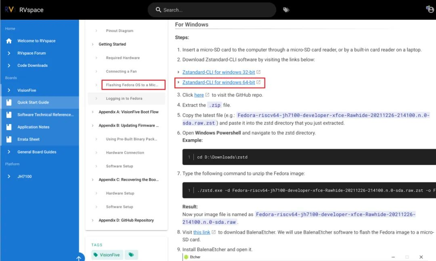The height and width of the screenshot is (261, 436).
Task: Follow the "this link" BalenaEtcher download link
Action: [201, 232]
